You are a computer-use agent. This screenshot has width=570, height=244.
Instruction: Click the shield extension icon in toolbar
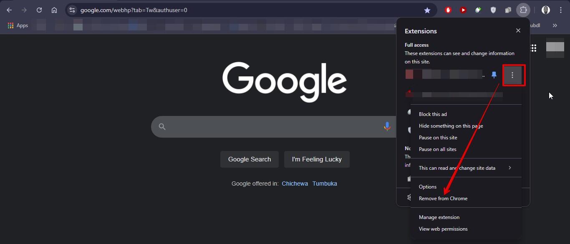pyautogui.click(x=493, y=10)
